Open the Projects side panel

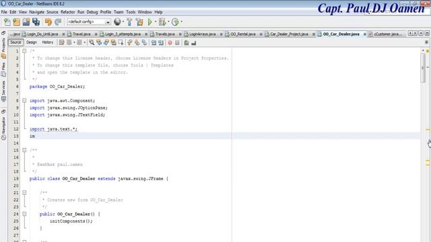[x=3, y=48]
